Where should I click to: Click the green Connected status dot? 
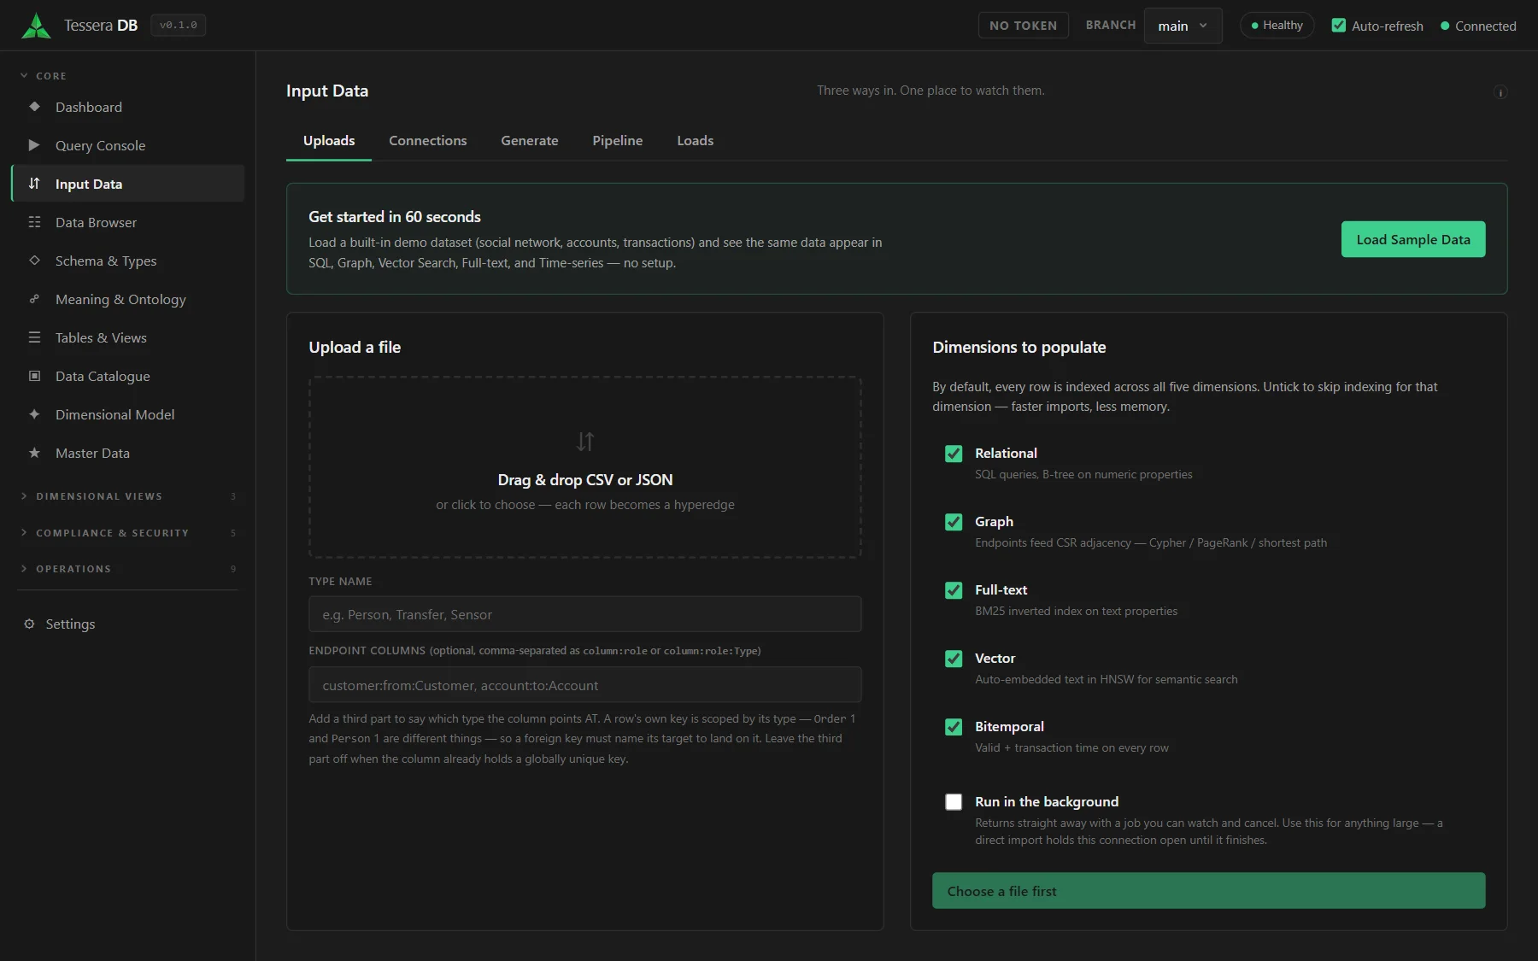pyautogui.click(x=1445, y=26)
